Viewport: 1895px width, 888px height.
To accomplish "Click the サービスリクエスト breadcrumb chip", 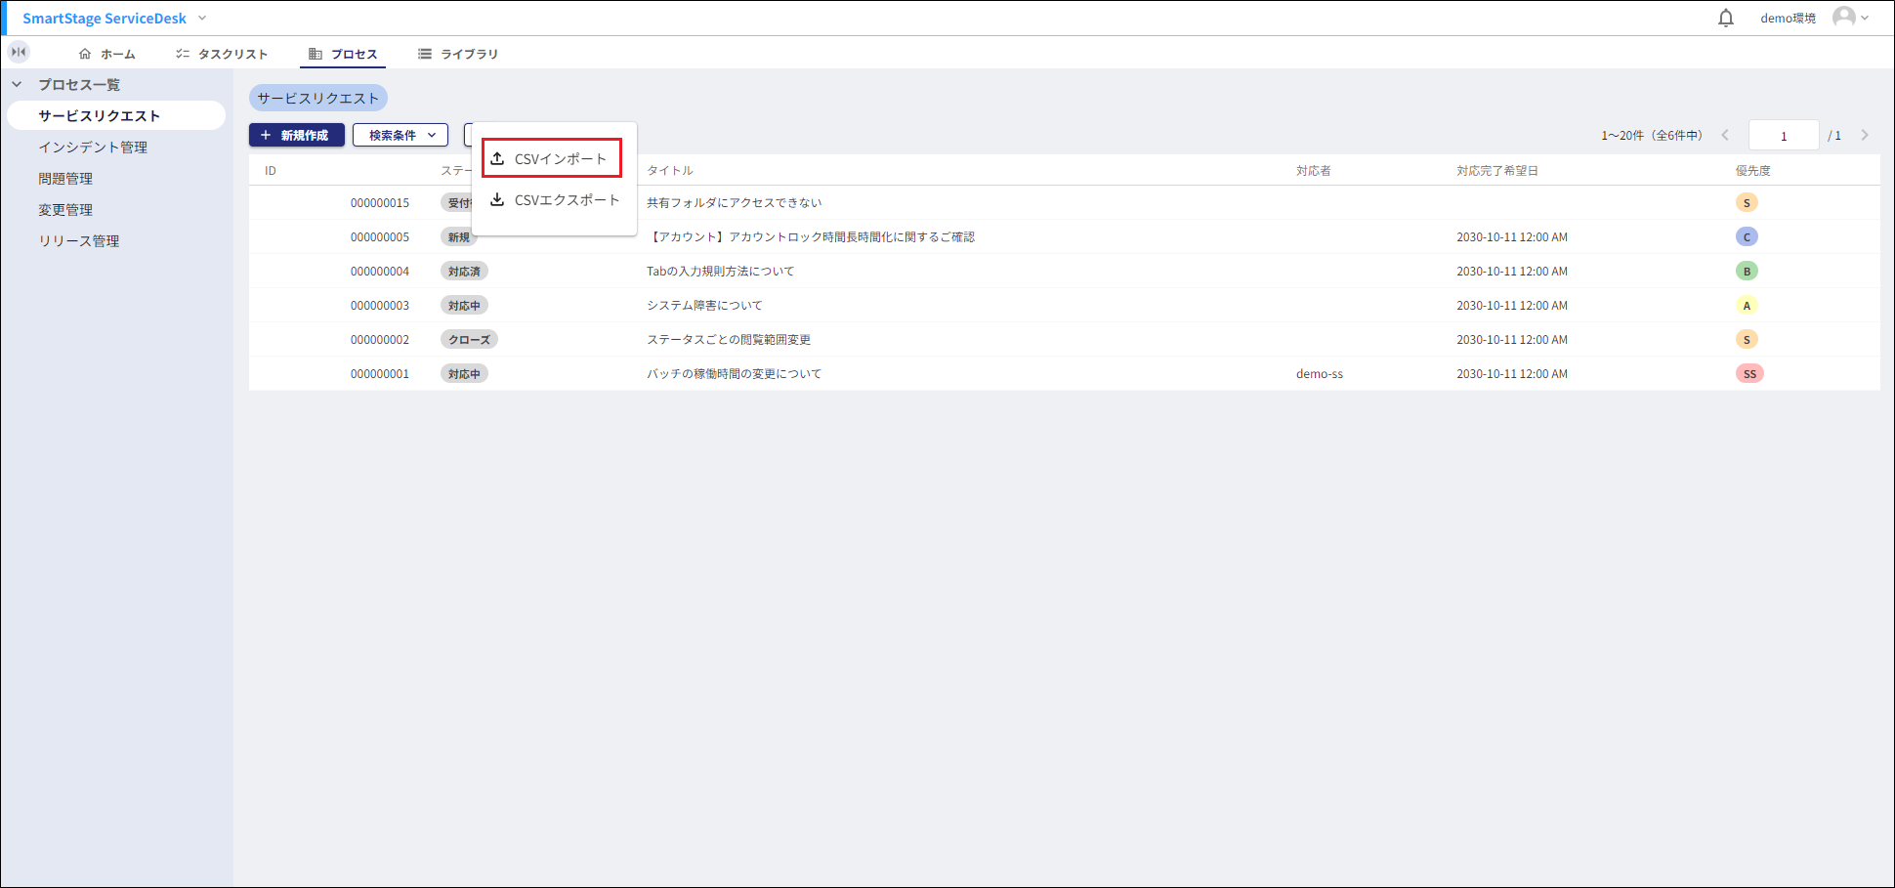I will (x=318, y=98).
